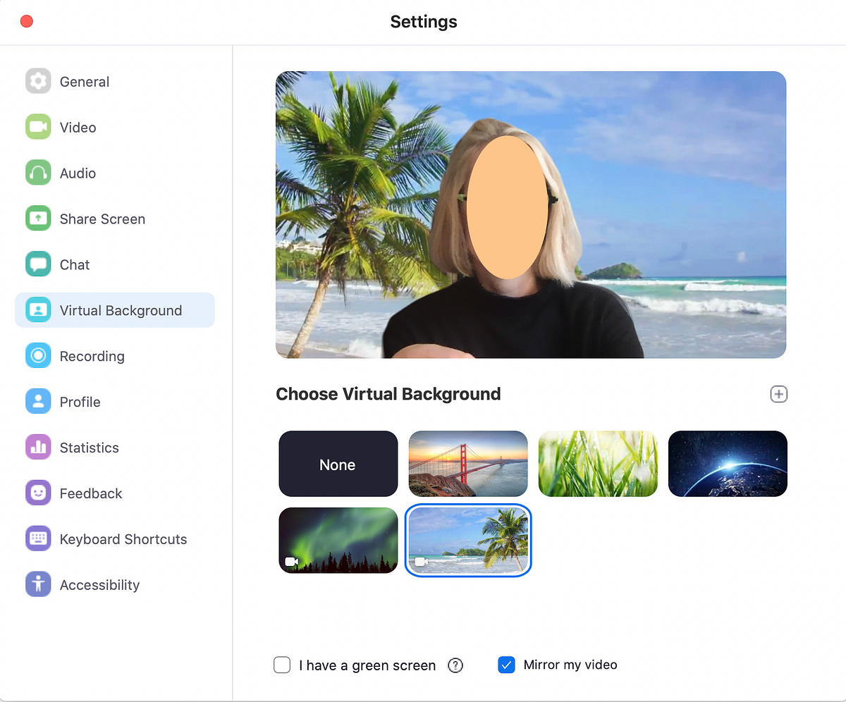Click the 'Keyboard Shortcuts' label in sidebar
Screen dimensions: 846x702
(123, 539)
